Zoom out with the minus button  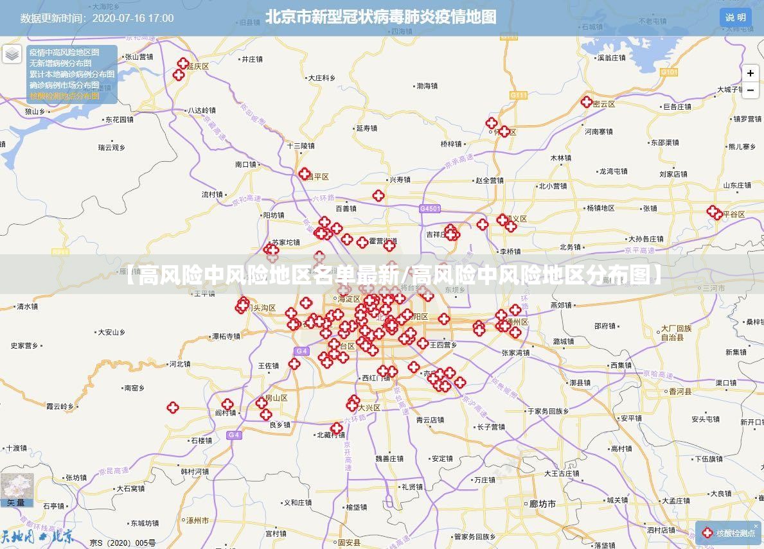click(751, 90)
